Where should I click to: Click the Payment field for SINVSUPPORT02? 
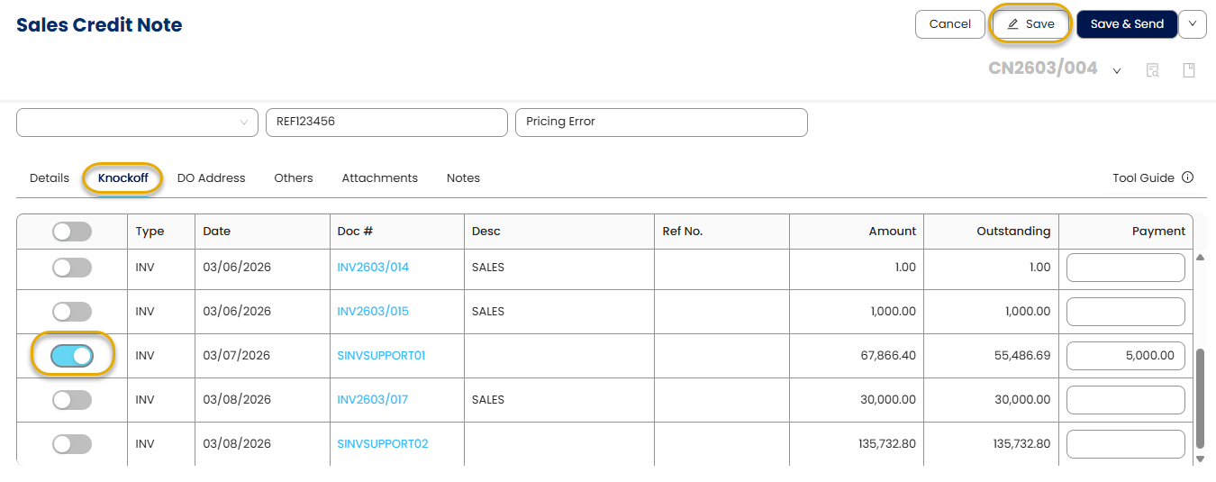pyautogui.click(x=1126, y=444)
